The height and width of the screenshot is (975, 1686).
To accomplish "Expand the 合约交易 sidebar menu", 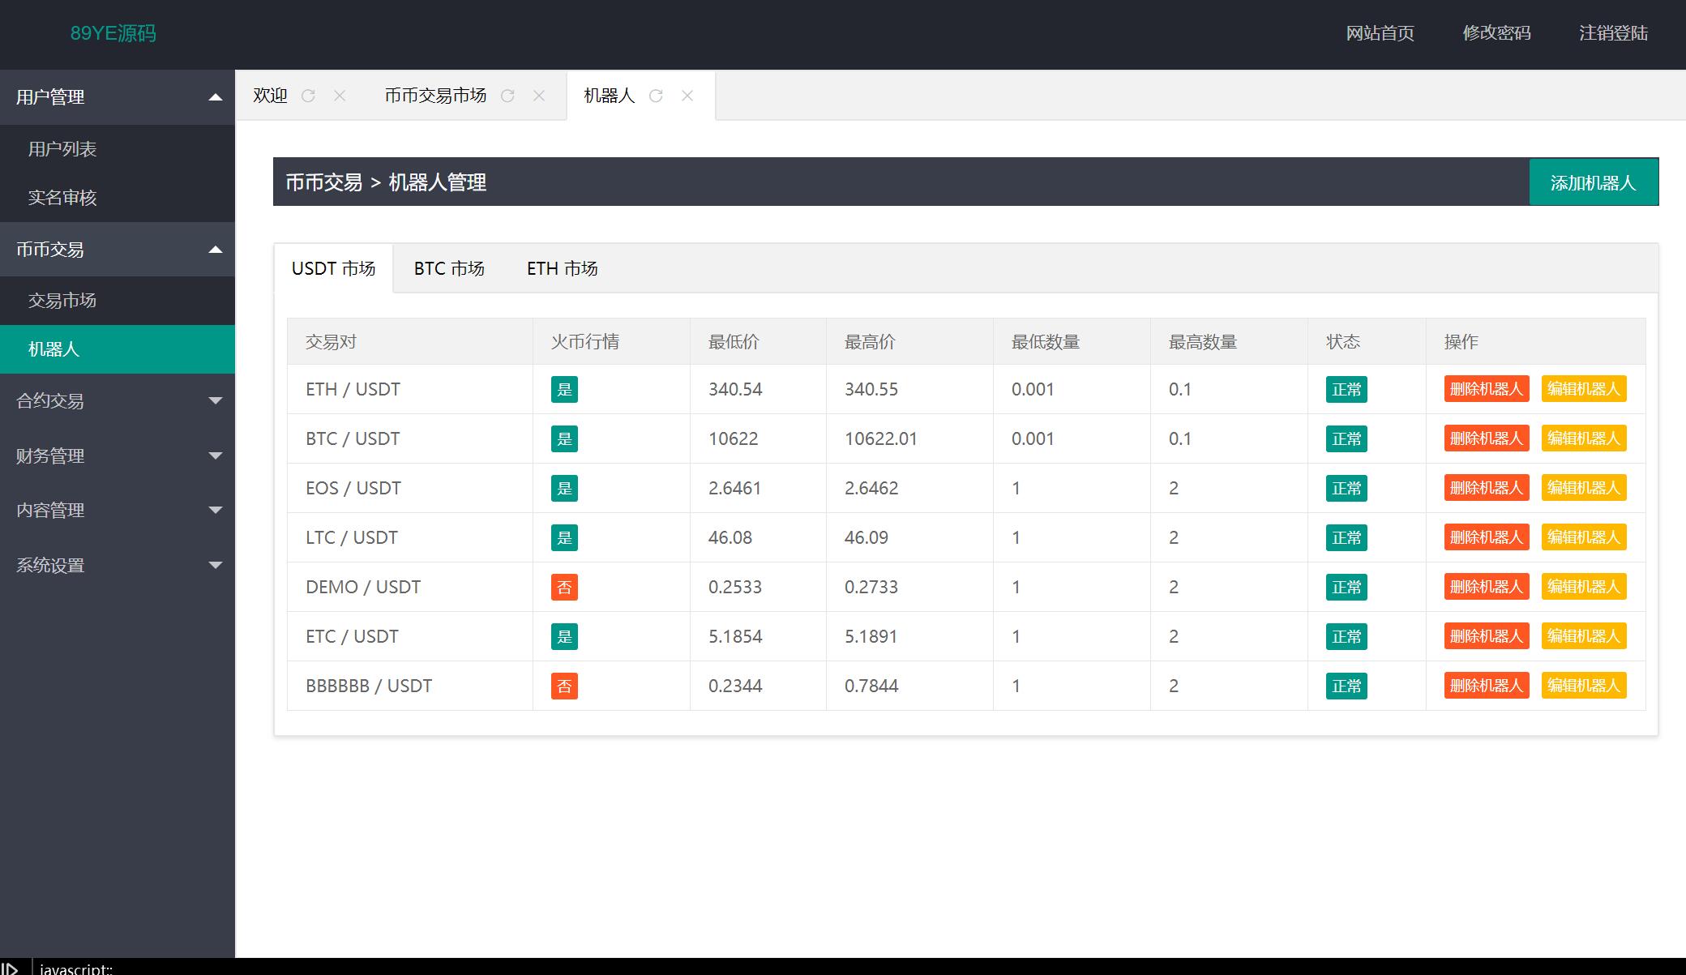I will click(118, 400).
